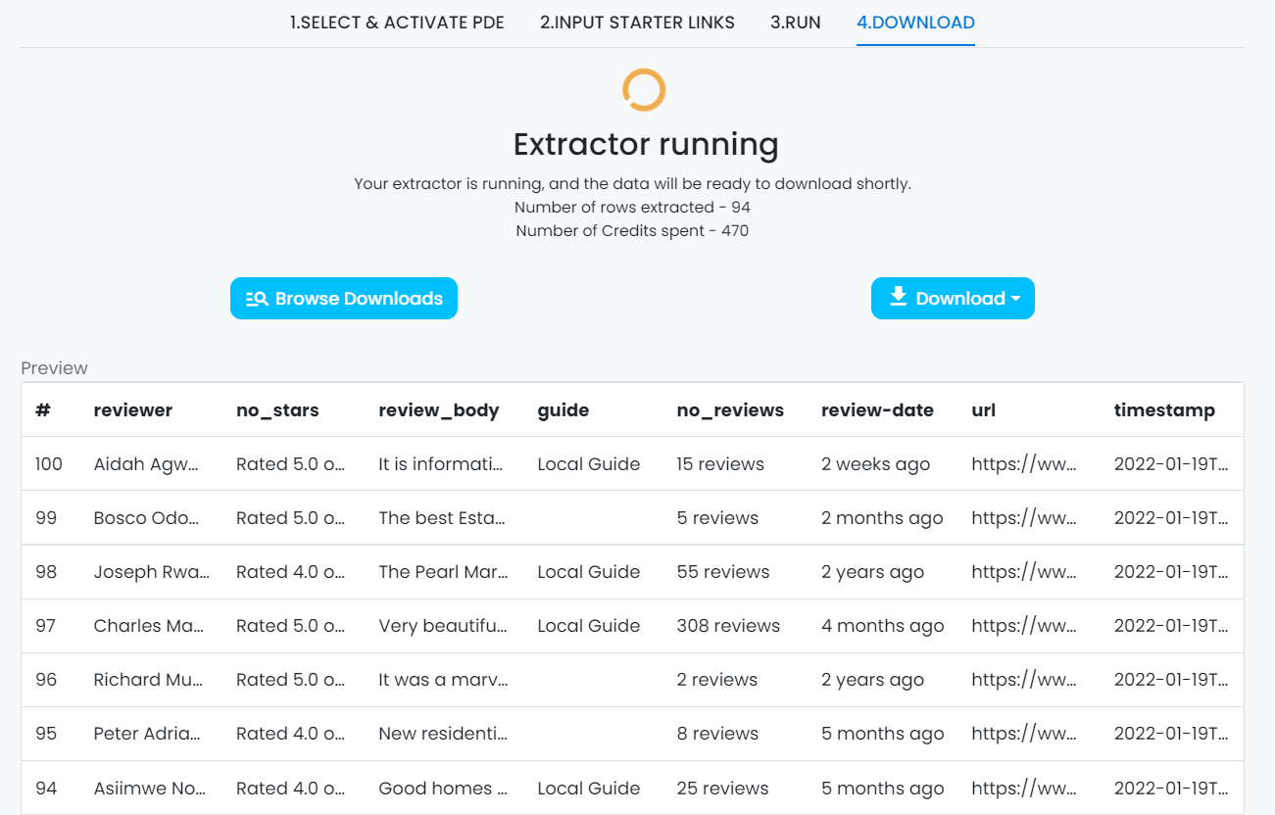Click the url cell in row 97

[x=1025, y=626]
